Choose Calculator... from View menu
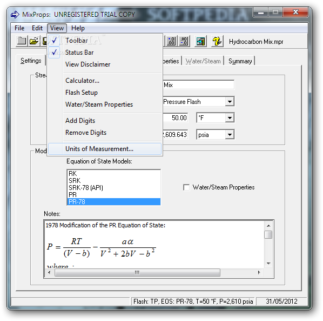 tap(105, 81)
